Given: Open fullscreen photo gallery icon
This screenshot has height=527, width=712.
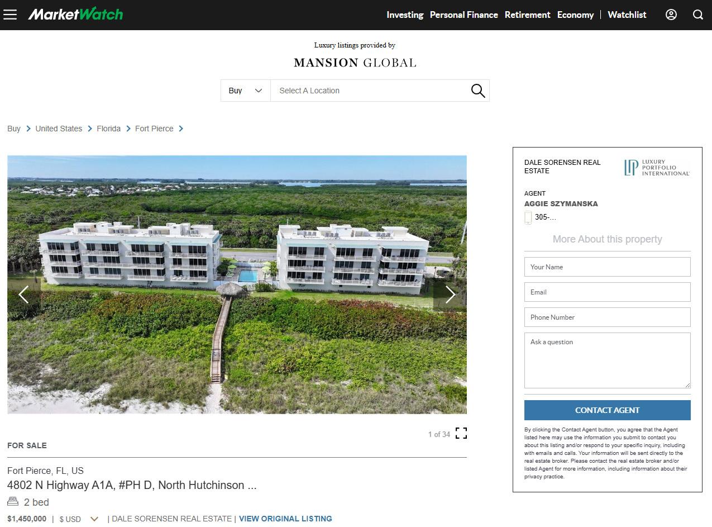Looking at the screenshot, I should [x=461, y=433].
